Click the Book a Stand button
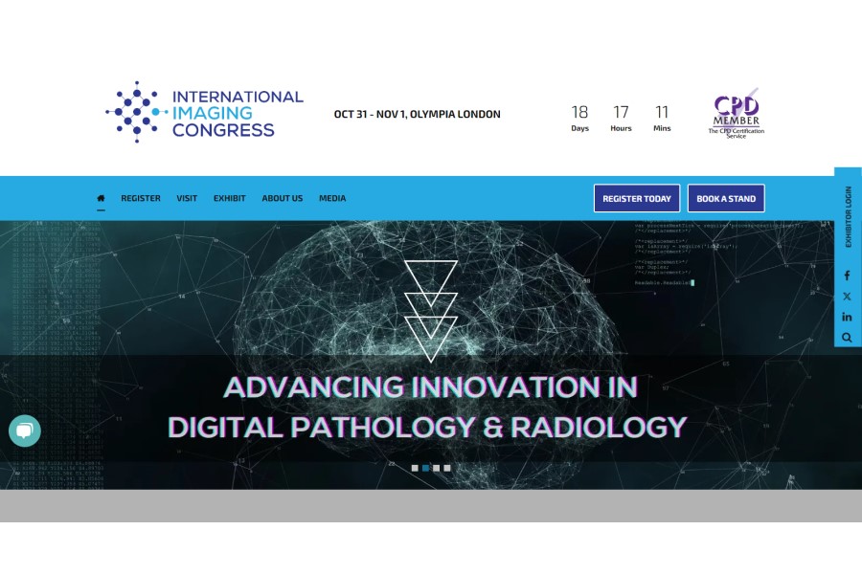Screen dimensions: 862x574 tap(726, 198)
